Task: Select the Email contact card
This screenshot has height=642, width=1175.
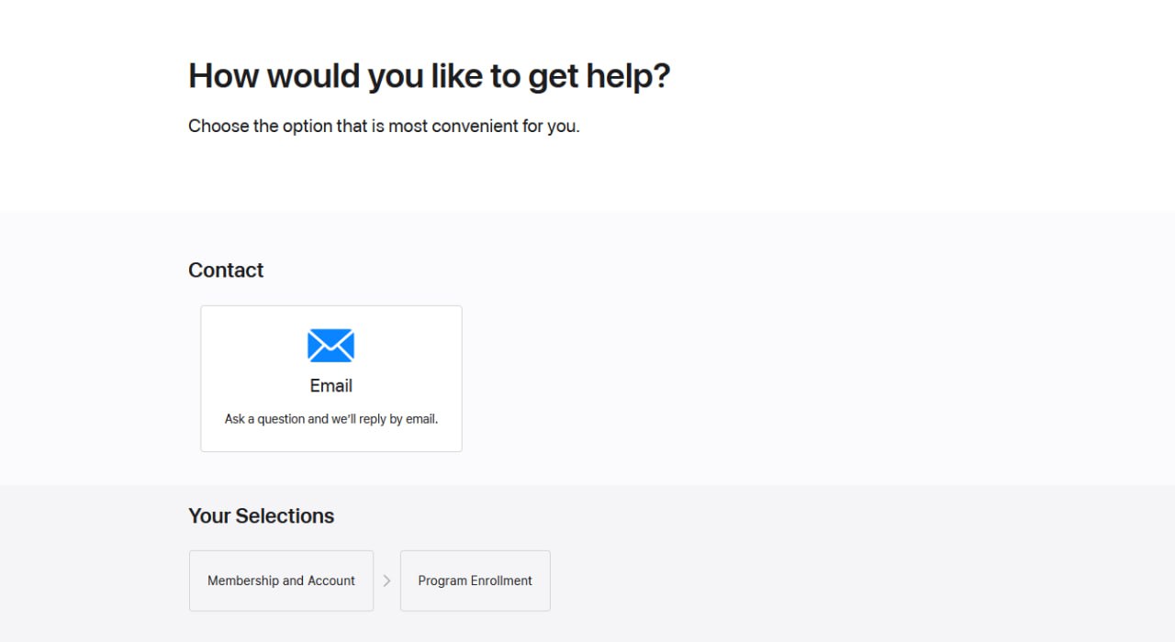Action: (331, 379)
